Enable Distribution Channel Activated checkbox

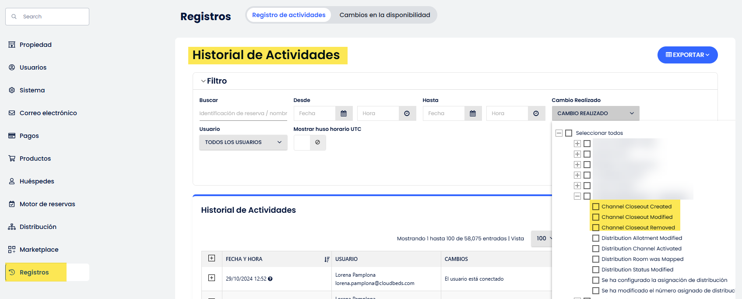[x=596, y=249]
